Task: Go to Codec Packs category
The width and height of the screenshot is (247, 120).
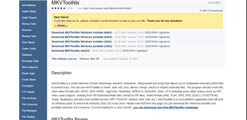Action: point(29,49)
